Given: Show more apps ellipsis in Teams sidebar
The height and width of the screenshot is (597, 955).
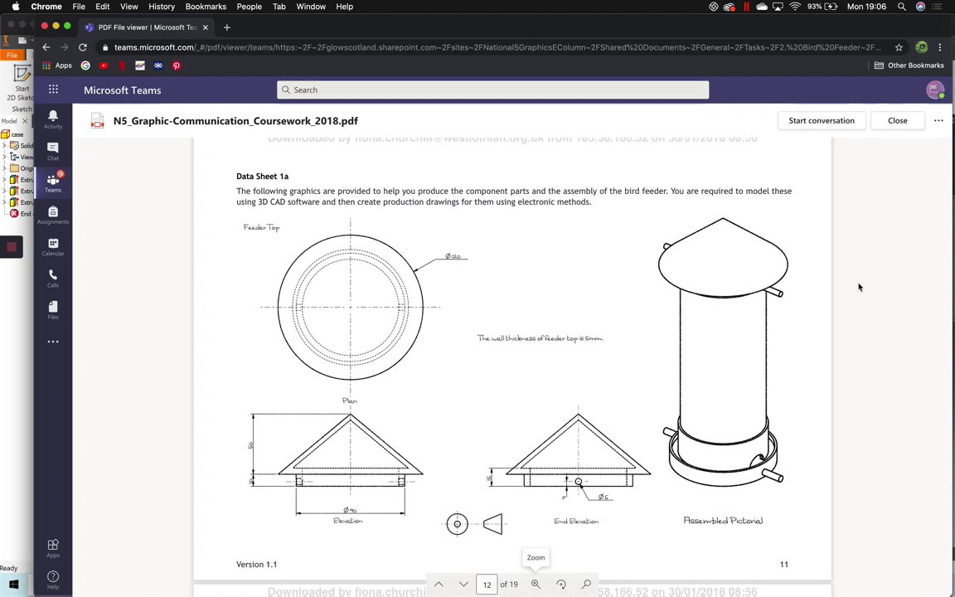Looking at the screenshot, I should [53, 342].
